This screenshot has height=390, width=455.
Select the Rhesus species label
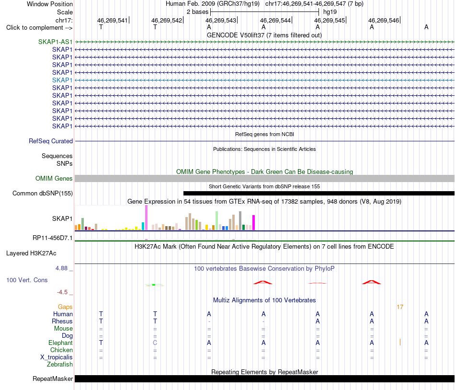point(62,321)
